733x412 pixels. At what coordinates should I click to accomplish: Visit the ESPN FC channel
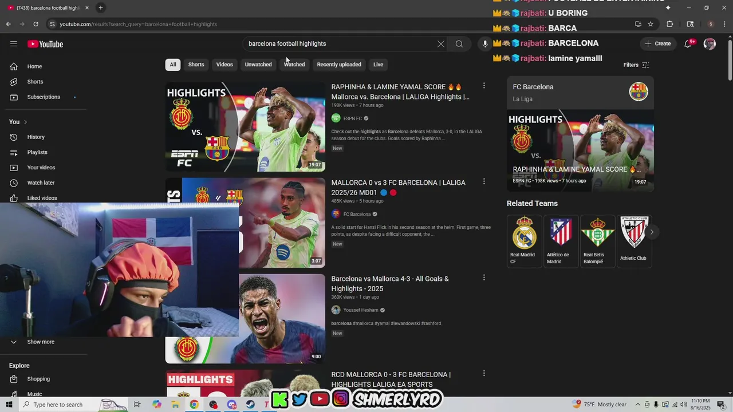coord(353,118)
